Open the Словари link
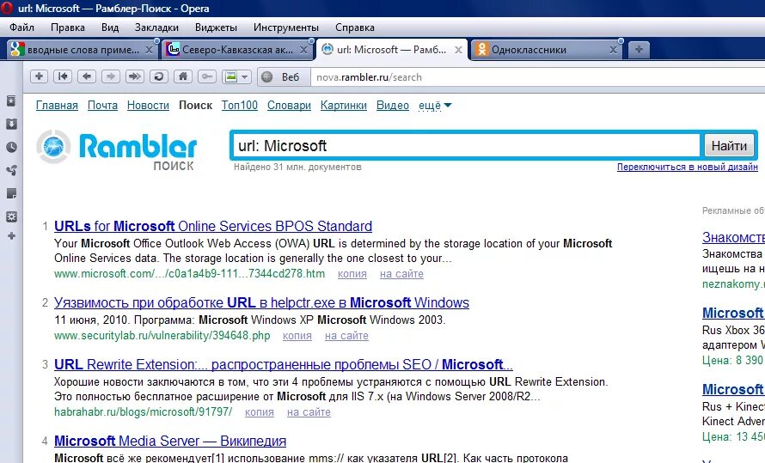The image size is (765, 463). coord(289,106)
